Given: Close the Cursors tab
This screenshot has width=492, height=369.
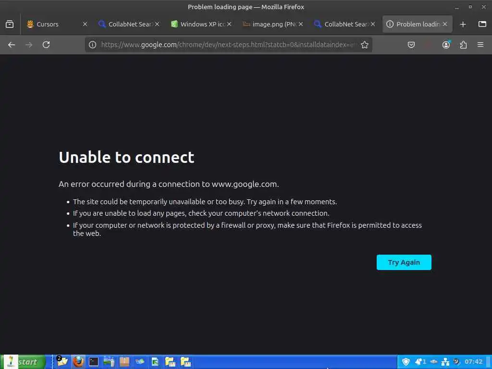Looking at the screenshot, I should click(85, 24).
